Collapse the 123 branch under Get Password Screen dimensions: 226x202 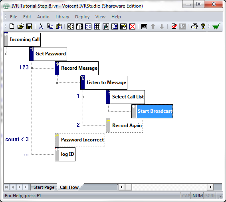(x=32, y=68)
